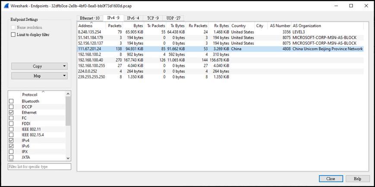
Task: Open the UDP · 27 tab
Action: coord(173,18)
